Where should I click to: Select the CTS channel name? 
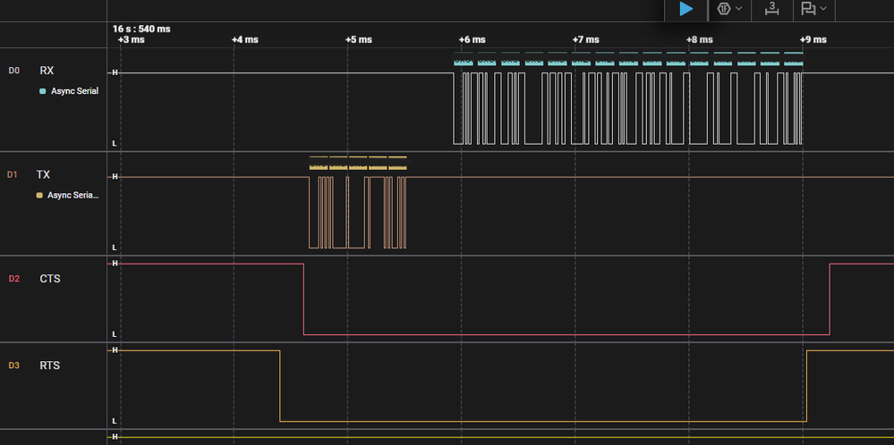pyautogui.click(x=50, y=279)
